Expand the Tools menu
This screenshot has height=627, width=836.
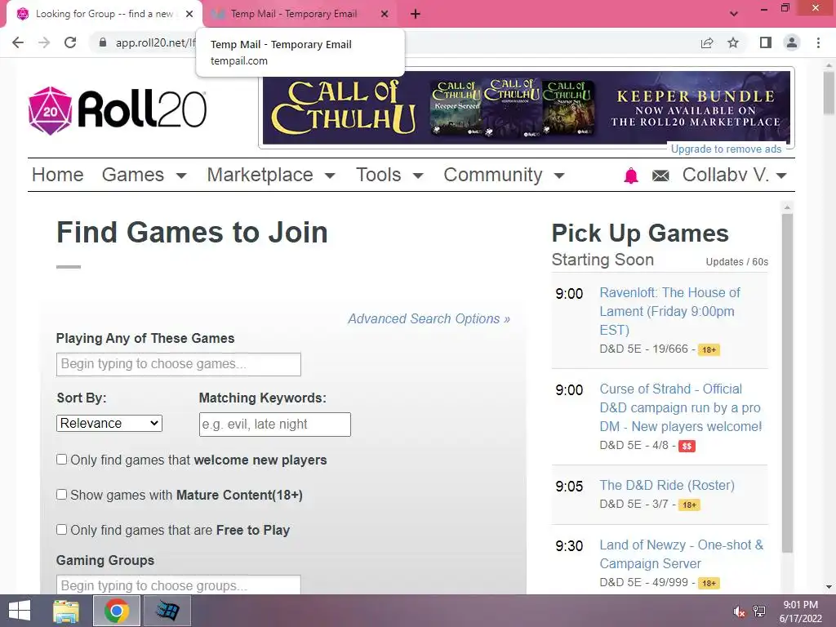click(389, 175)
